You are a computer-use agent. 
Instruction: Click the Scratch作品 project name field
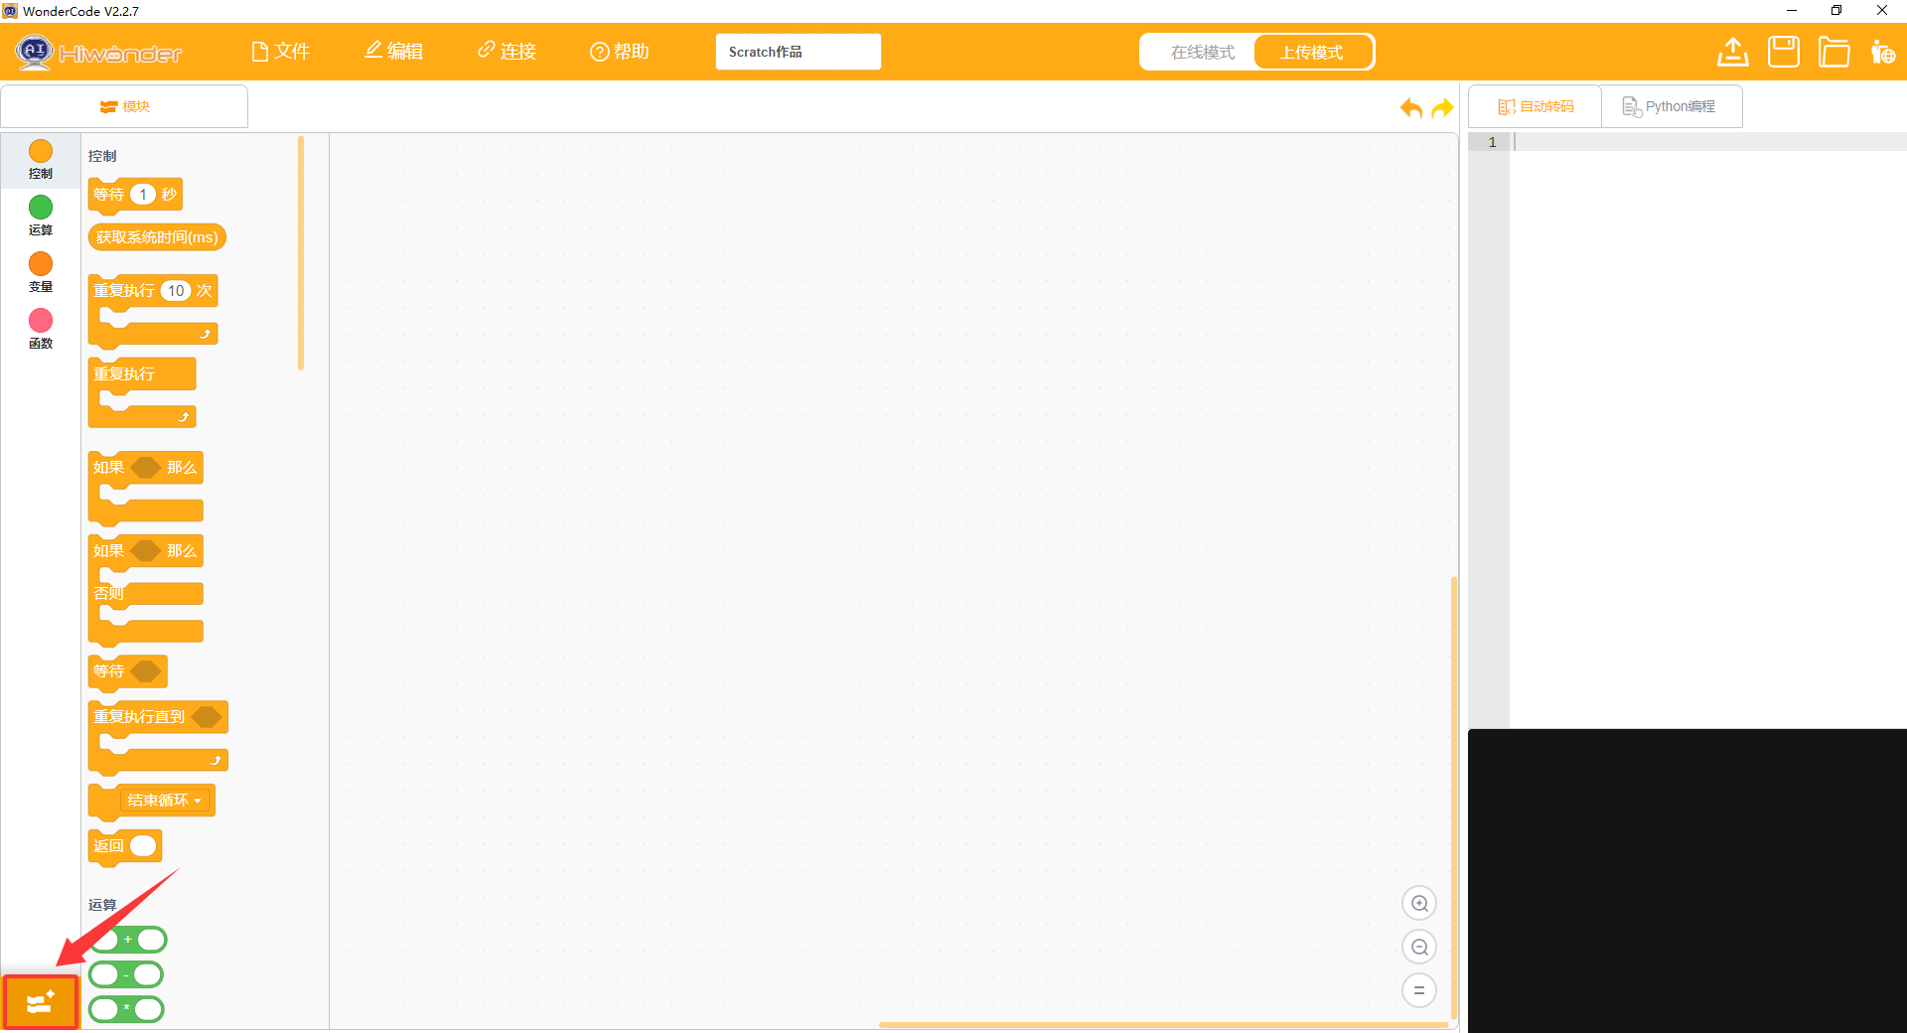pyautogui.click(x=798, y=52)
